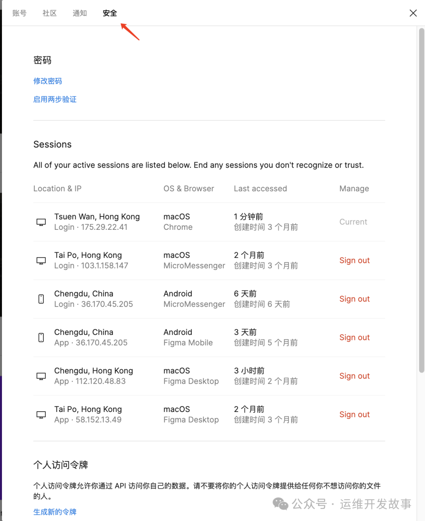Screen dimensions: 425x521
Task: Click the desktop icon for 103.1.158.147 session
Action: tap(41, 260)
